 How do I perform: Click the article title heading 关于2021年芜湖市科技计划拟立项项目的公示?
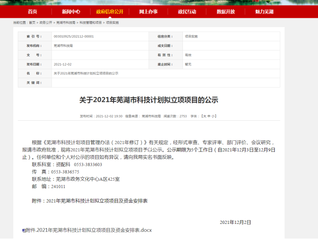(148, 100)
